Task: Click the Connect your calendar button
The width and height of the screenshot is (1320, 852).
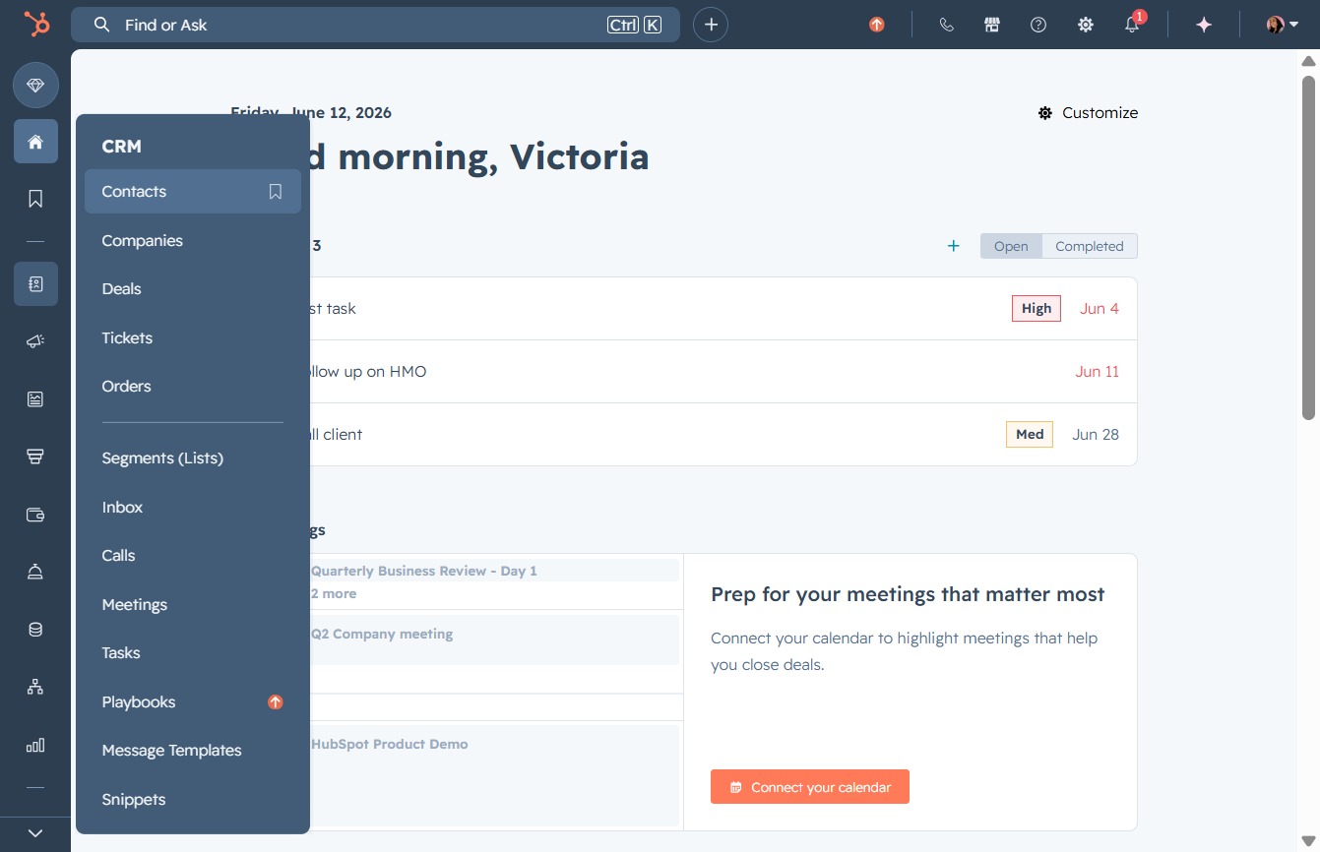Action: pos(810,787)
